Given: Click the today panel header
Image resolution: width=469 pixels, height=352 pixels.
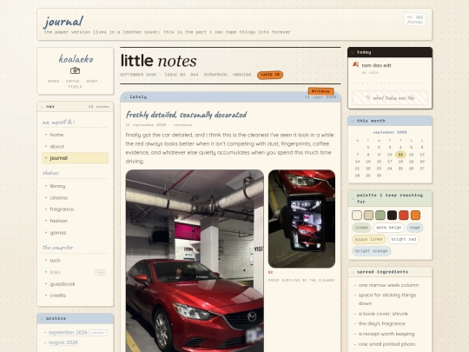Looking at the screenshot, I should tap(390, 52).
